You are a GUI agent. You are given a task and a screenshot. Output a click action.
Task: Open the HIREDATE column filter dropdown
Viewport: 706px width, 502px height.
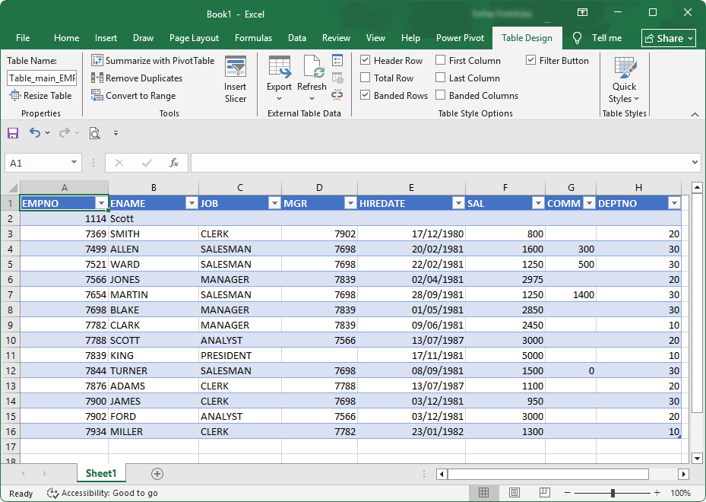[458, 203]
